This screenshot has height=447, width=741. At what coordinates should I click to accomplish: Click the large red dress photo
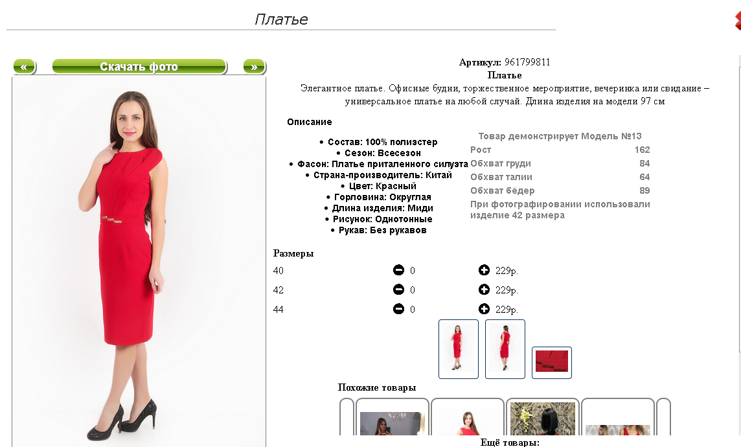[139, 261]
